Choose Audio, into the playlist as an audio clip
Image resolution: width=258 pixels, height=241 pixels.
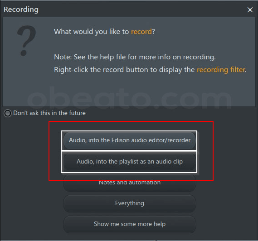coord(130,162)
